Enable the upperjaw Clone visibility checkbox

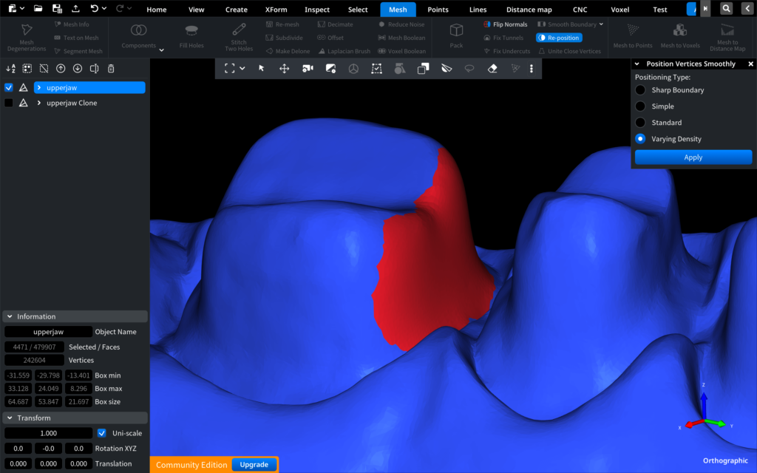tap(9, 103)
